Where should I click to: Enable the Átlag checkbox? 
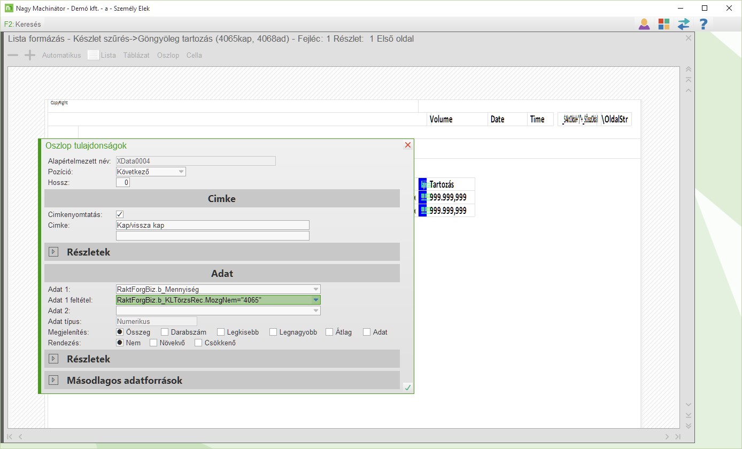pos(329,332)
